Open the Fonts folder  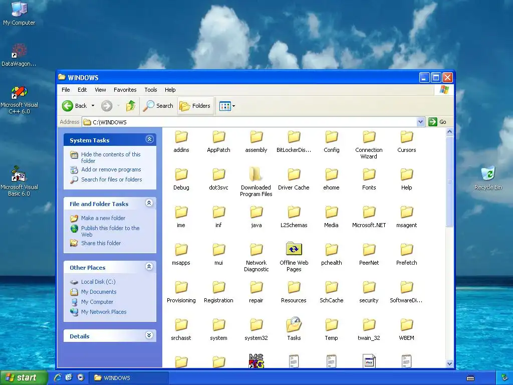[369, 179]
